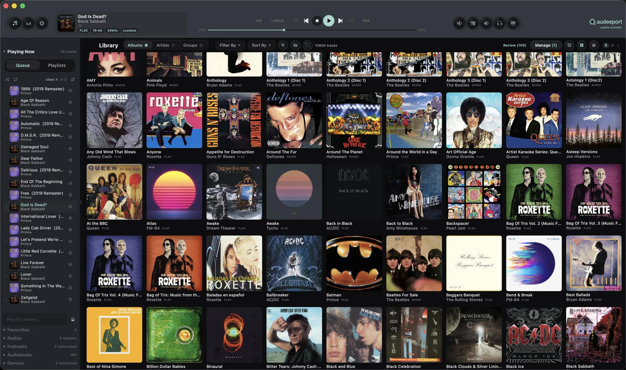The image size is (626, 370).
Task: Click the quieter volume speaker icon
Action: (486, 23)
